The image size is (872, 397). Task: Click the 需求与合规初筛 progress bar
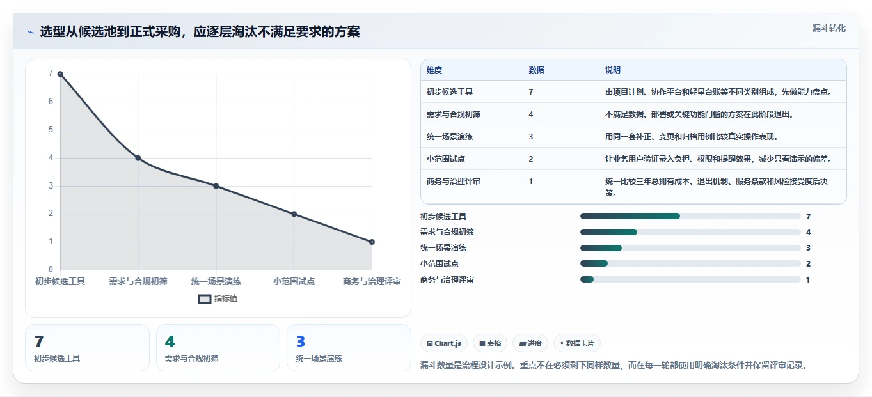[x=690, y=232]
